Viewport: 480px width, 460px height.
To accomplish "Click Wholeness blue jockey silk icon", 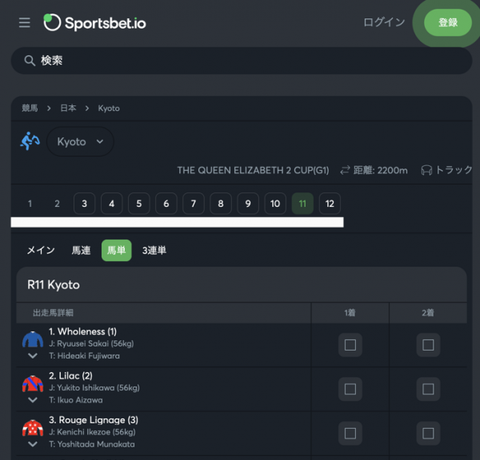I will [33, 339].
